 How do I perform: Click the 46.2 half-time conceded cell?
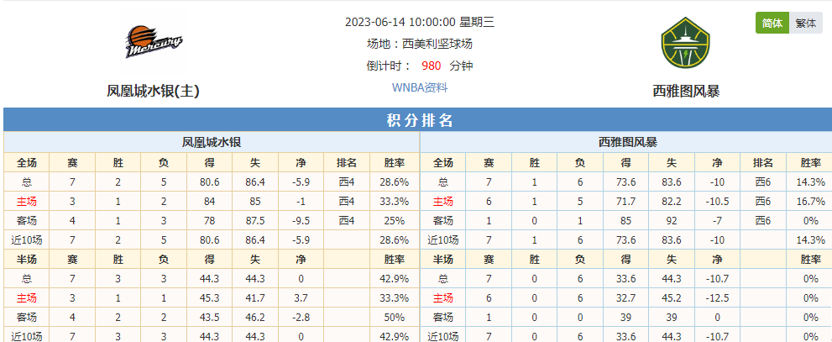(255, 317)
